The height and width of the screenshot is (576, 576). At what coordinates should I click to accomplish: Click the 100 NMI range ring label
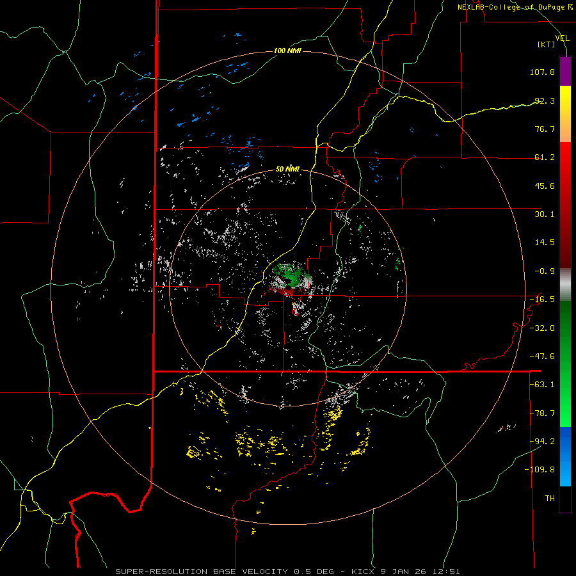click(287, 51)
